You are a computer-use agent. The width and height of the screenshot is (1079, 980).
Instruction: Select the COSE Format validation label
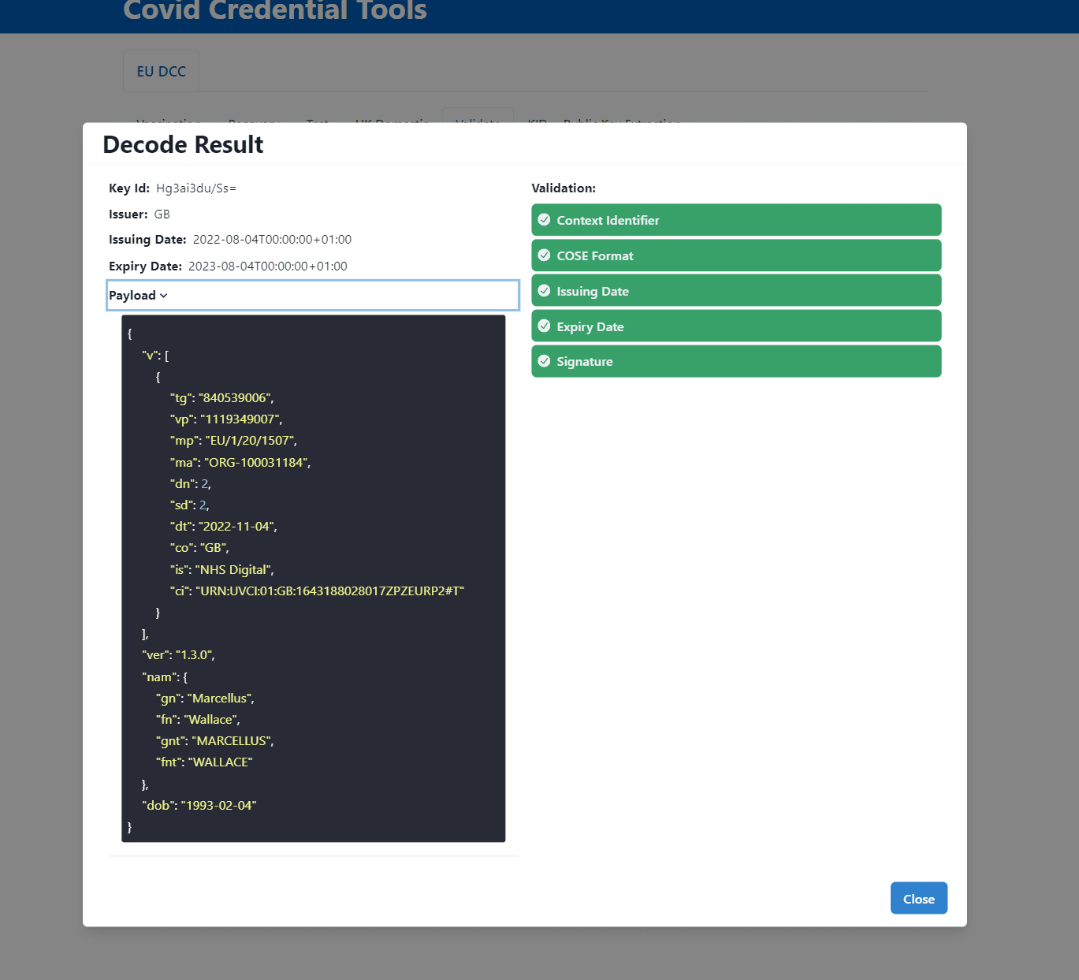click(595, 256)
